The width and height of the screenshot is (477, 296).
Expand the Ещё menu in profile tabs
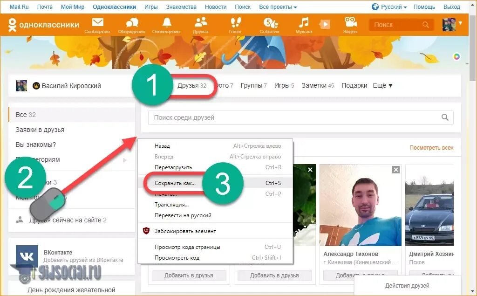point(383,86)
